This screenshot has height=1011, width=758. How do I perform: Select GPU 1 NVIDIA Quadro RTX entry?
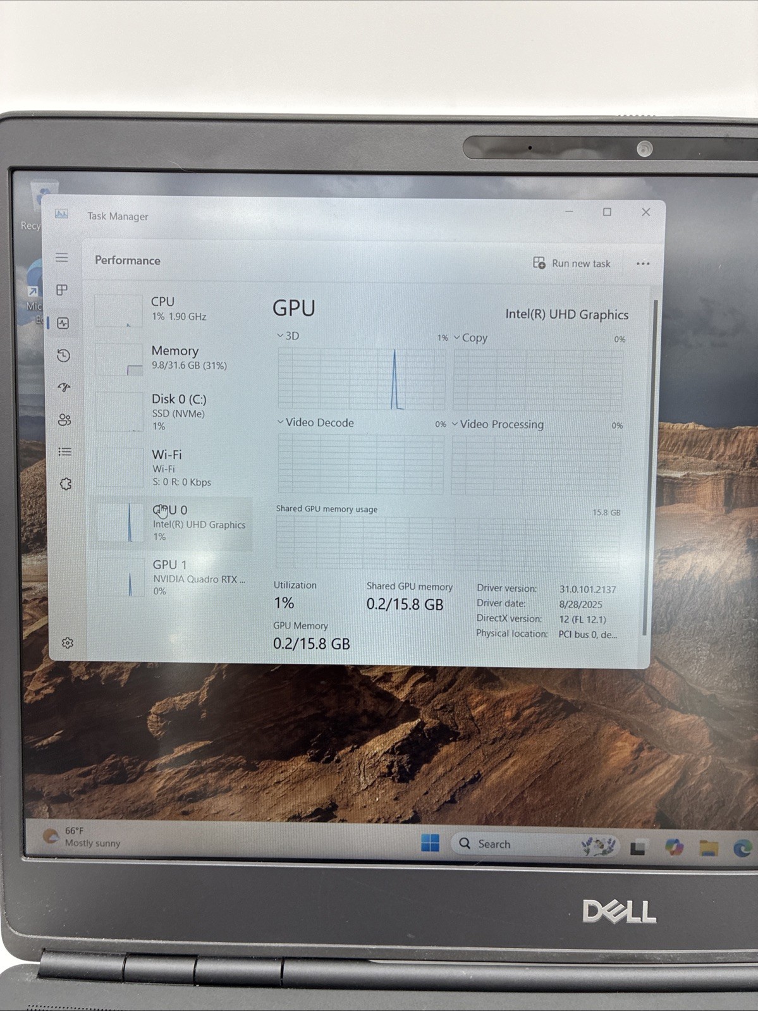[x=174, y=577]
